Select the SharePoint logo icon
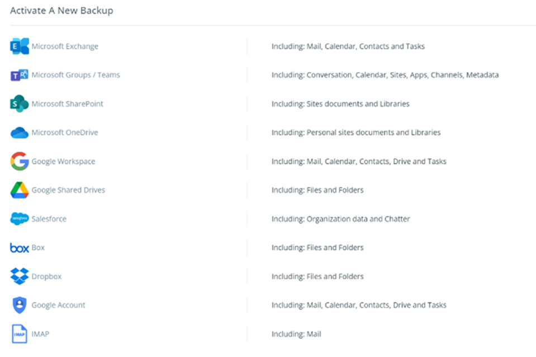Screen dimensions: 536x357 point(20,103)
